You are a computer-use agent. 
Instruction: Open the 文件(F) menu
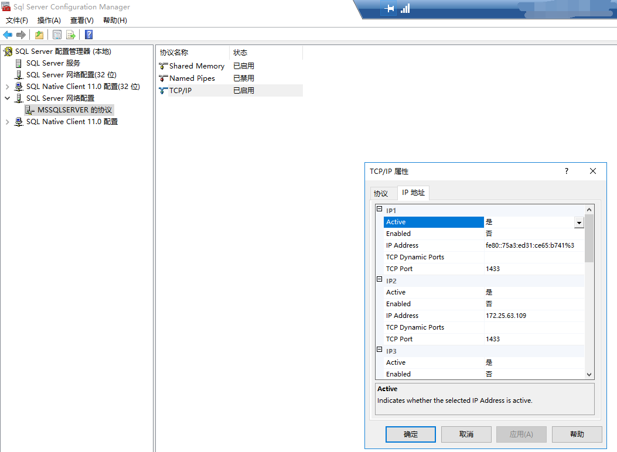pyautogui.click(x=17, y=20)
